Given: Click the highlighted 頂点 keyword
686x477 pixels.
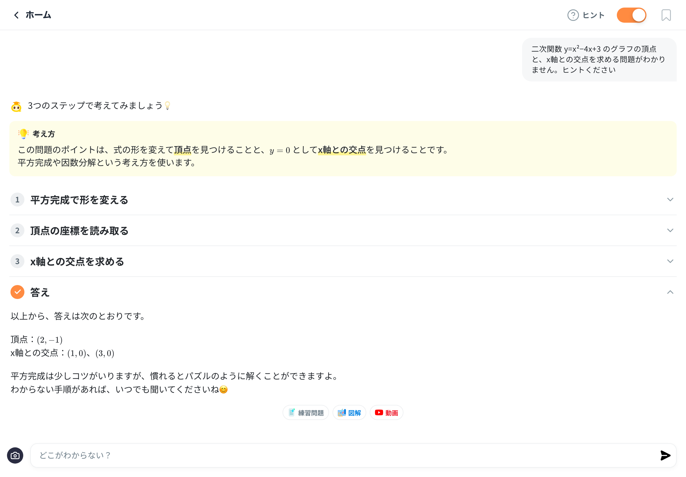Looking at the screenshot, I should pyautogui.click(x=183, y=150).
